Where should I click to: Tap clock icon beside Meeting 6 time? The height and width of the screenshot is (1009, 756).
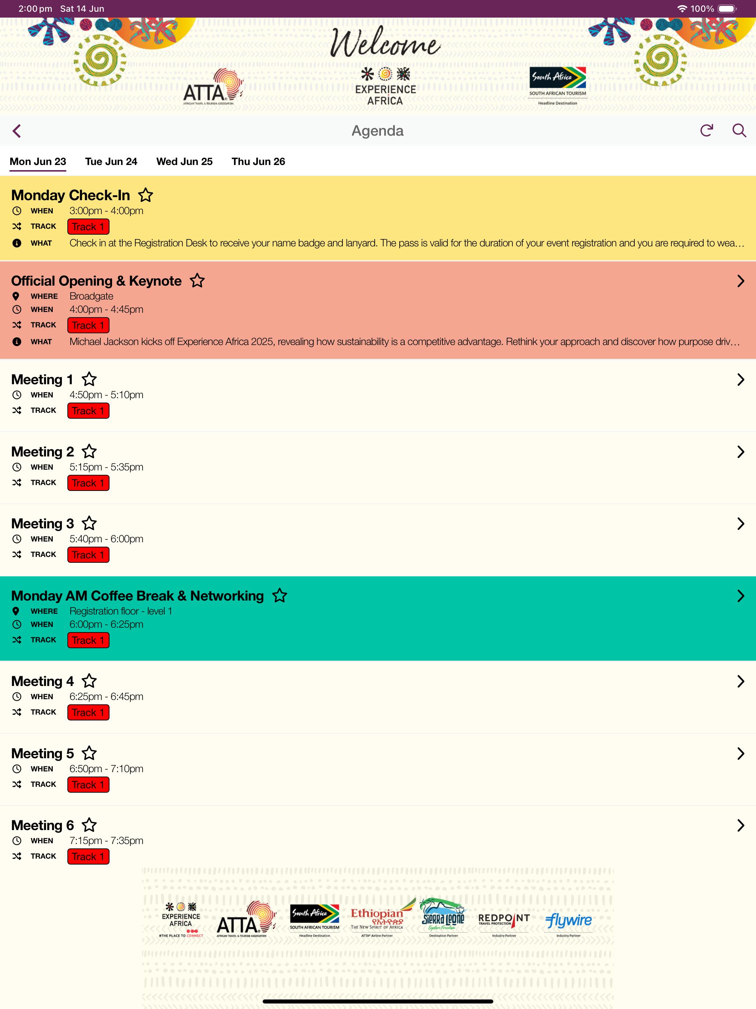17,840
